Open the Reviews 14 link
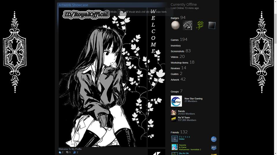Image resolution: width=277 pixels, height=155 pixels. [178, 68]
